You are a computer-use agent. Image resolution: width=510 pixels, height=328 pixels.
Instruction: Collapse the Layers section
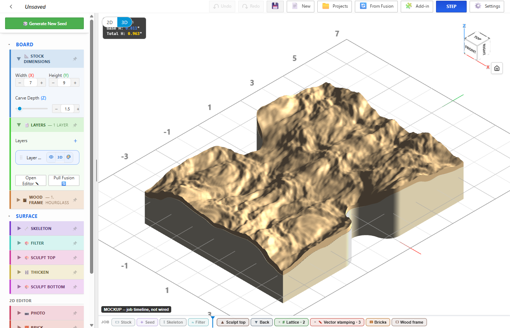(x=19, y=125)
